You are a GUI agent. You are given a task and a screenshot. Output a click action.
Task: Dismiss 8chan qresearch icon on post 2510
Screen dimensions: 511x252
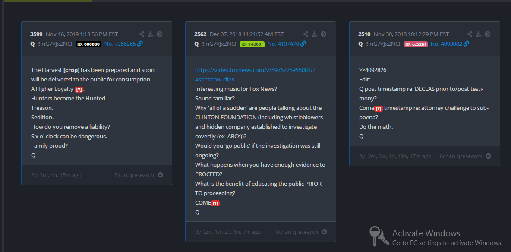[488, 156]
